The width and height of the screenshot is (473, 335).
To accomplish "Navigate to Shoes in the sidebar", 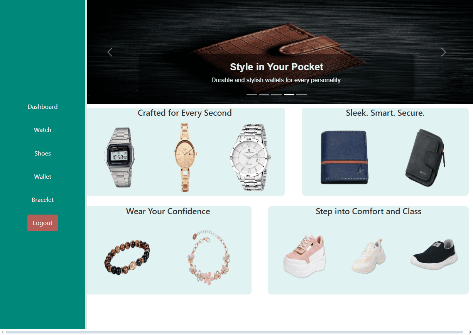I will tap(42, 154).
